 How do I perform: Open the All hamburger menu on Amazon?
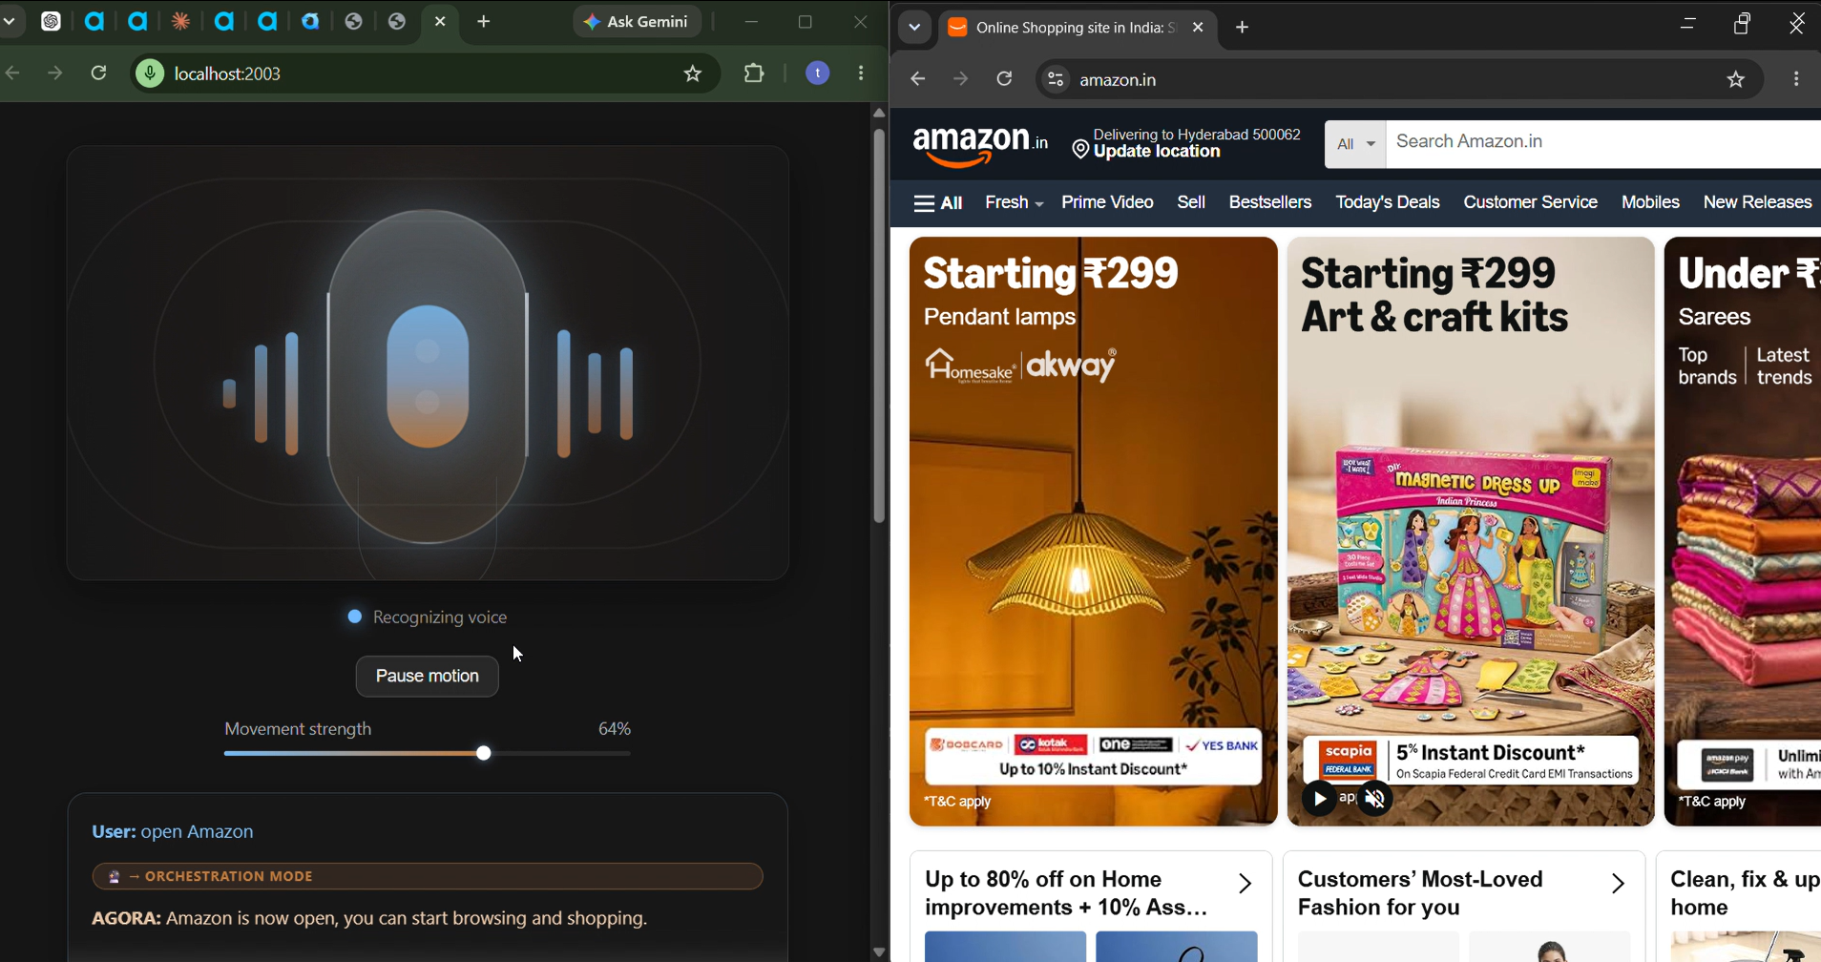(x=938, y=203)
